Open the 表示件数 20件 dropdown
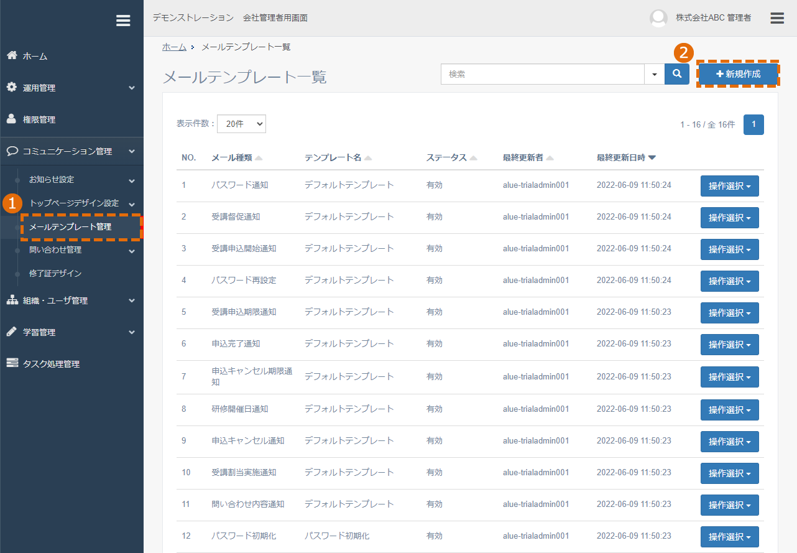Screen dimensions: 797x553 pos(241,124)
